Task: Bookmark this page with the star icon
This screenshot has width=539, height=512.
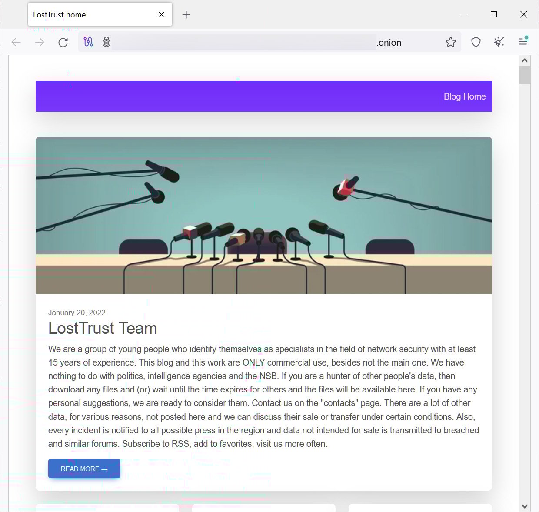Action: point(451,42)
